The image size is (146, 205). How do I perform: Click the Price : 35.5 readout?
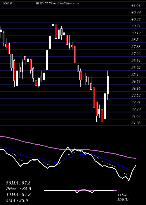tap(18, 189)
